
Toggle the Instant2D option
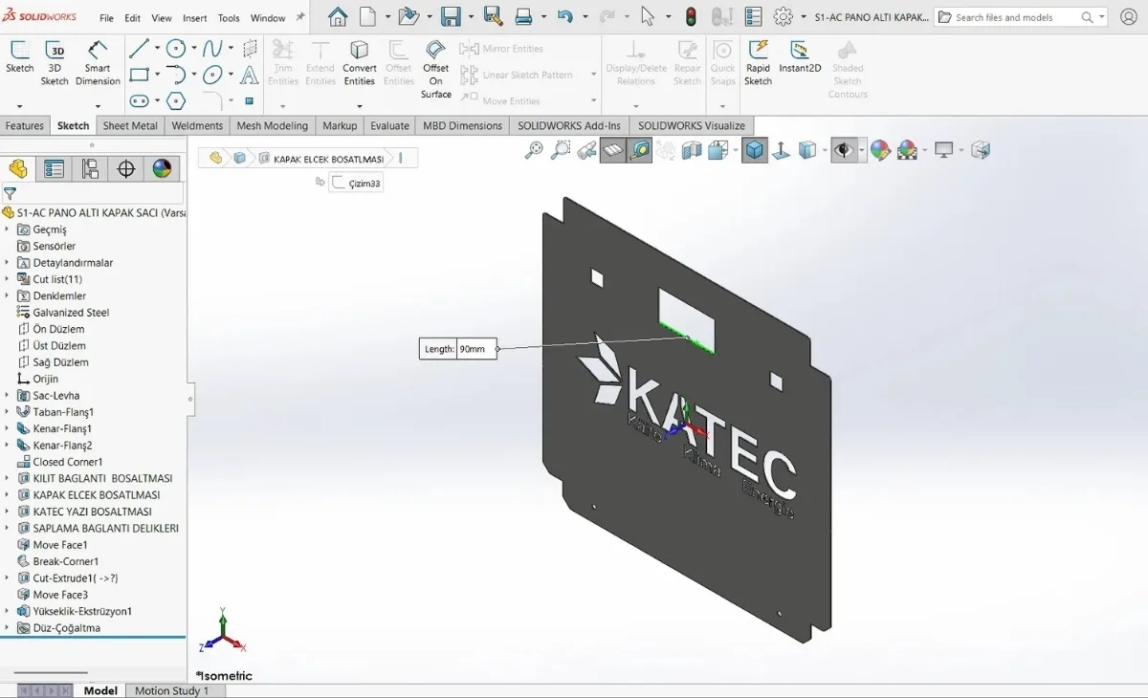[800, 57]
